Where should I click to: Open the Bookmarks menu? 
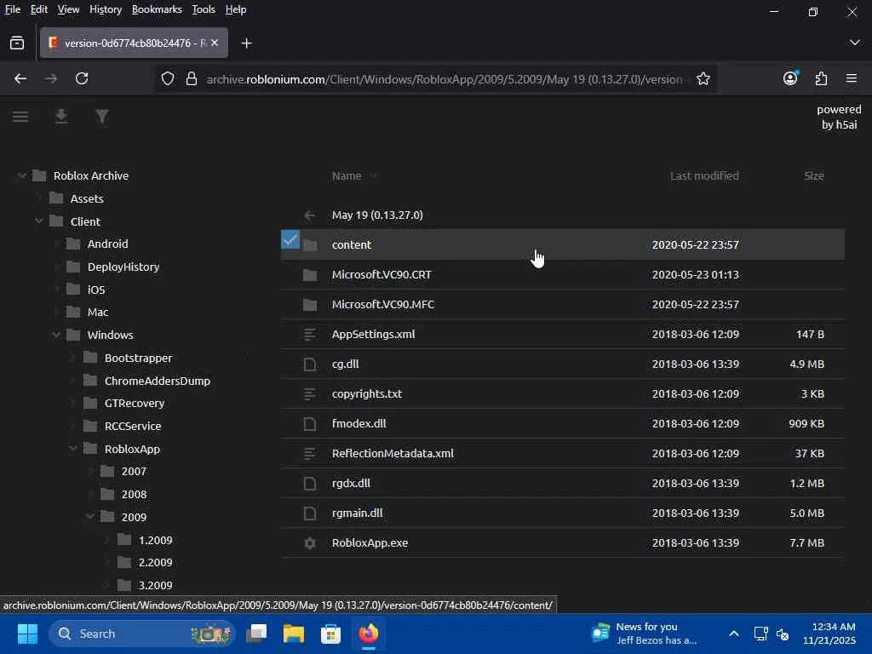157,9
